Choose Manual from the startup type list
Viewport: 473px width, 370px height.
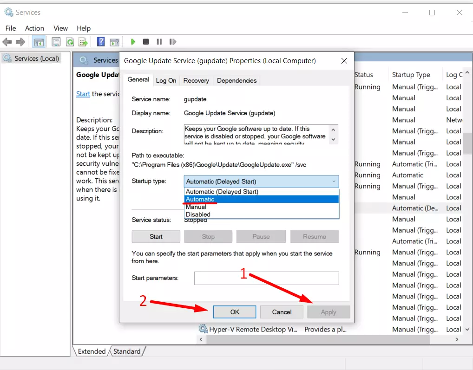[261, 207]
